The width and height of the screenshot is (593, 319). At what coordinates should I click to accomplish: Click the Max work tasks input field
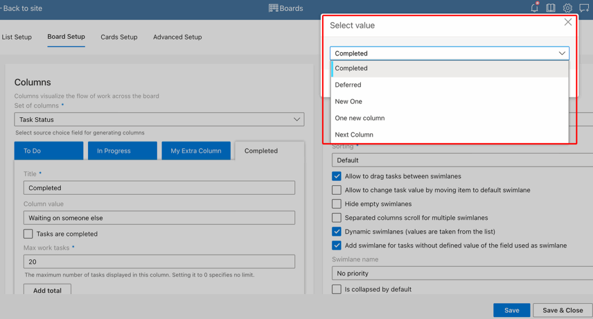pos(159,262)
